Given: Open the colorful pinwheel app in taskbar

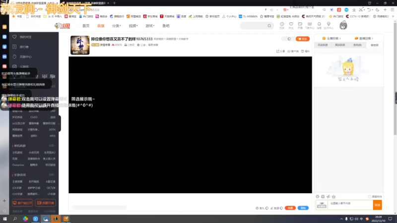Looking at the screenshot, I should 25,219.
